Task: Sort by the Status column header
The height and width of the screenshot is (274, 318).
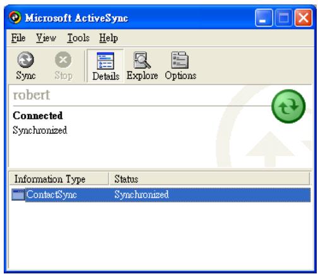Action: 209,179
